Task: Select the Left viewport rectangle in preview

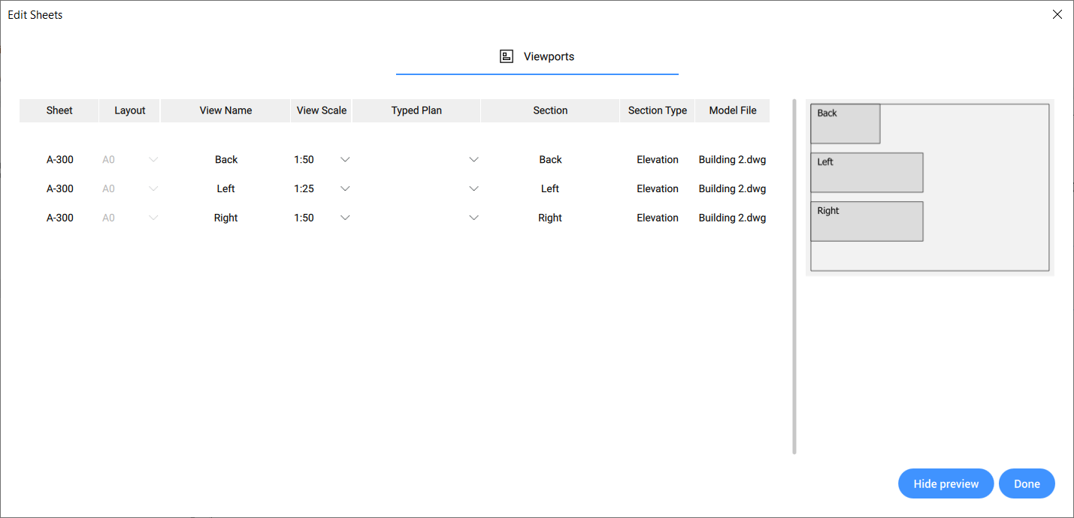Action: click(x=867, y=173)
